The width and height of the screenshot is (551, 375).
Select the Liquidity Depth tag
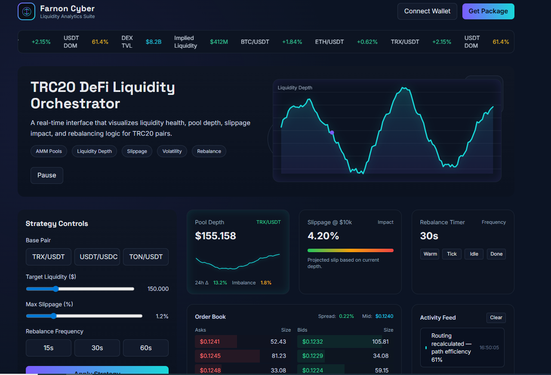point(94,151)
